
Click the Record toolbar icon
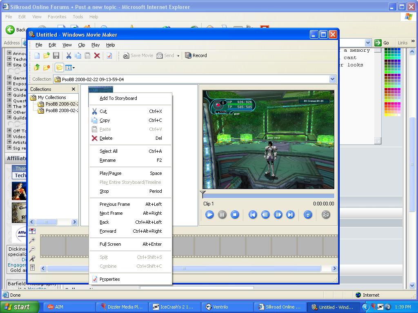coord(196,55)
